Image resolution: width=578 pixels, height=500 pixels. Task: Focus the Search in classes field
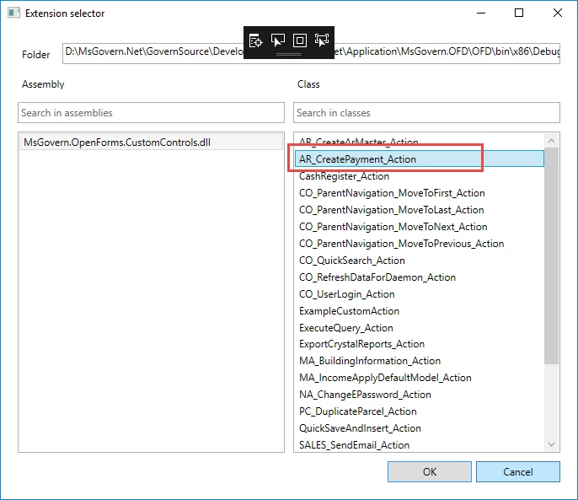(x=426, y=113)
